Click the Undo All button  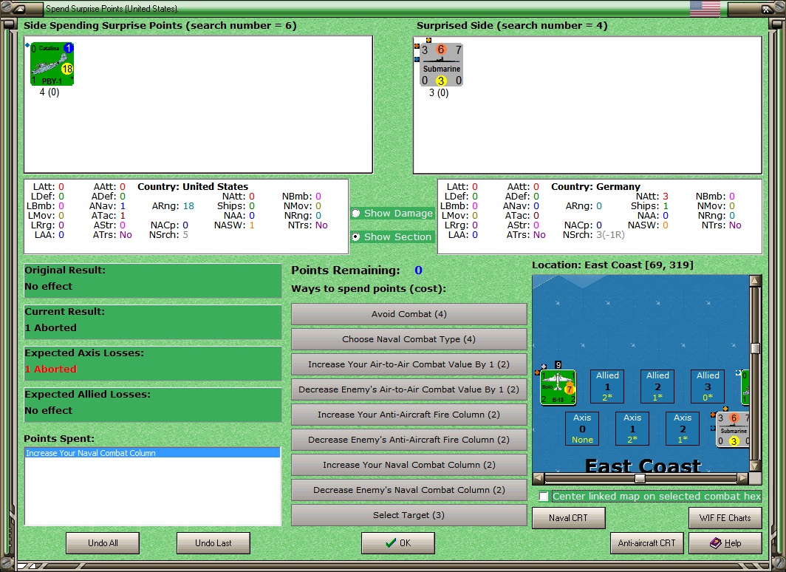coord(103,543)
